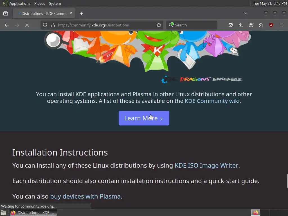Click the MATE logo beside Applications

coord(5,3)
